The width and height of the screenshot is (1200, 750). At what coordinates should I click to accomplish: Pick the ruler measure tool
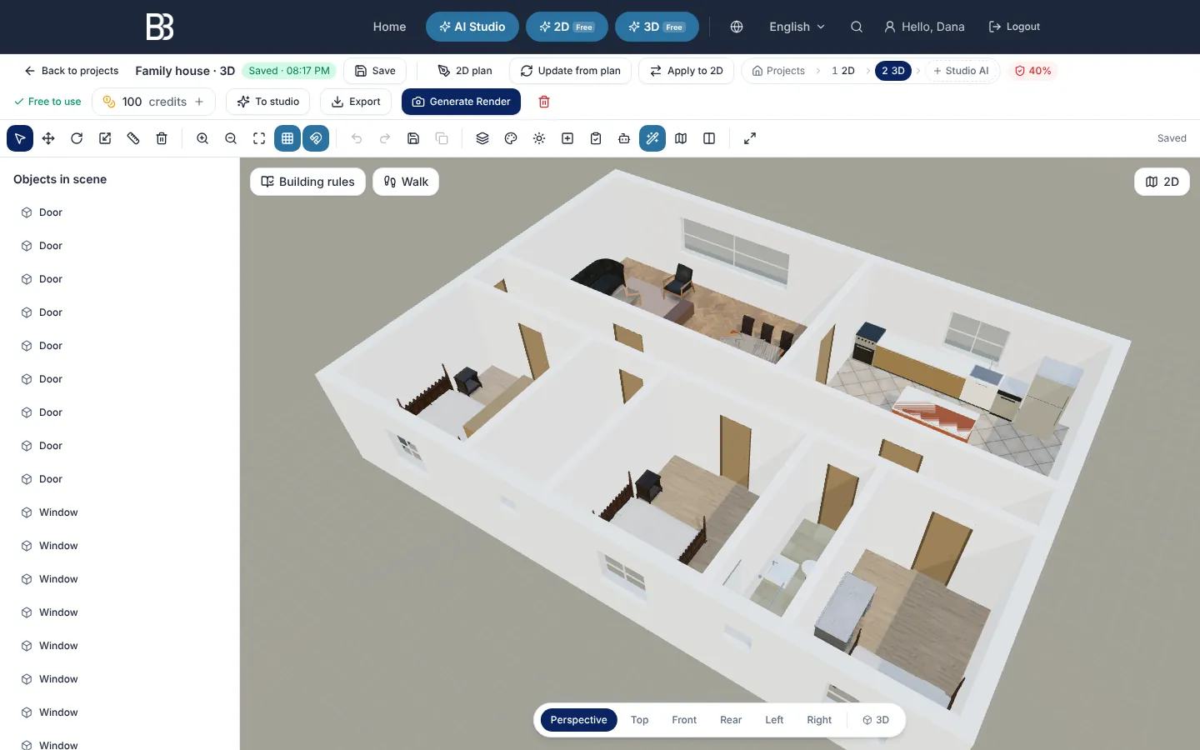(x=133, y=138)
